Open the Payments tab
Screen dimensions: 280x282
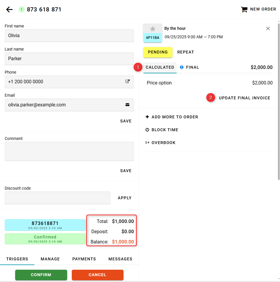84,259
